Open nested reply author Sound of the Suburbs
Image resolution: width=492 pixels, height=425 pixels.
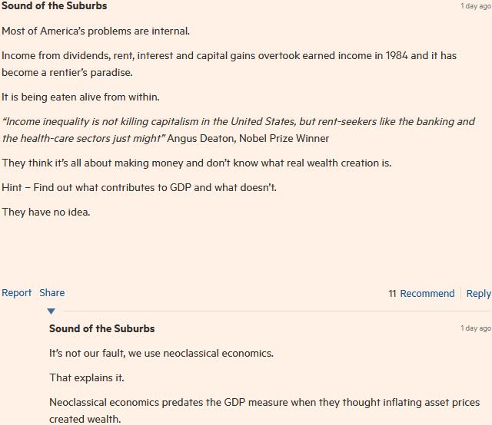click(x=102, y=329)
